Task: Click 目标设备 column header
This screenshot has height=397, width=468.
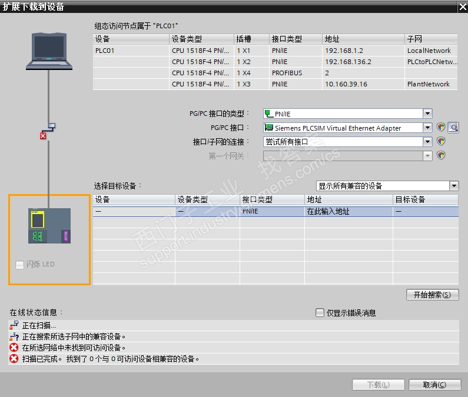Action: 426,199
